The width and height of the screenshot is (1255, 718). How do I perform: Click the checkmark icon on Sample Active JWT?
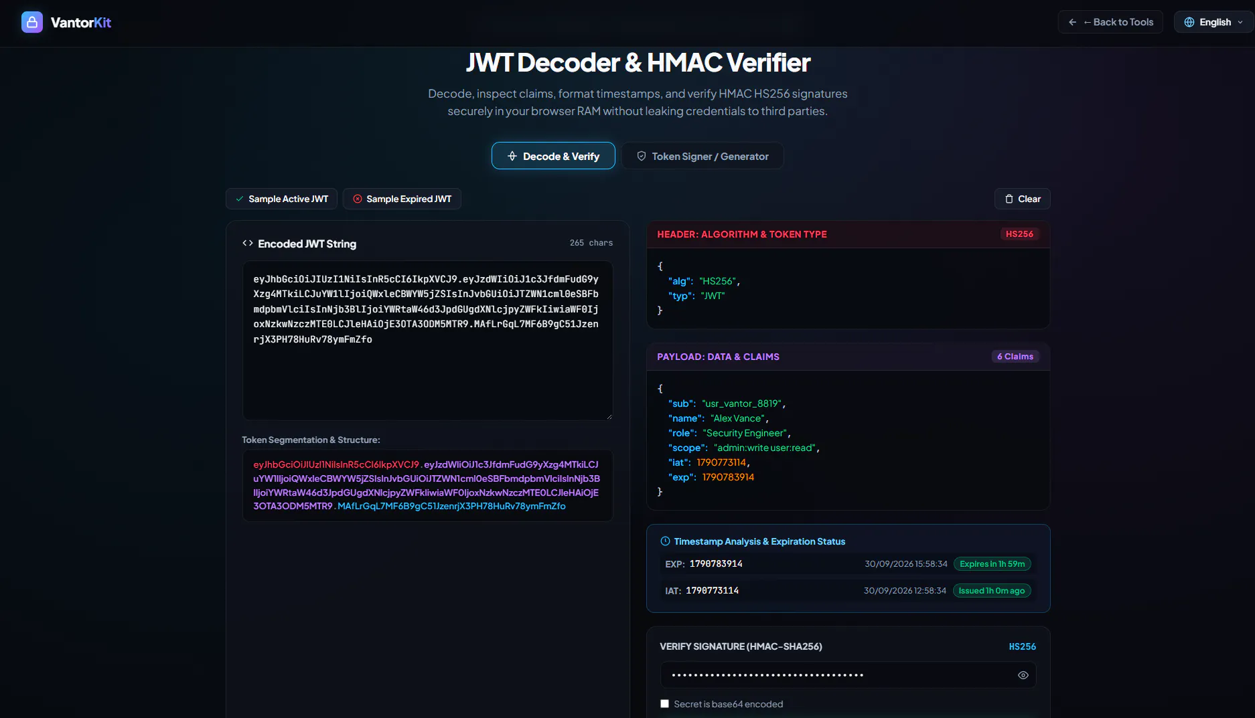(239, 199)
